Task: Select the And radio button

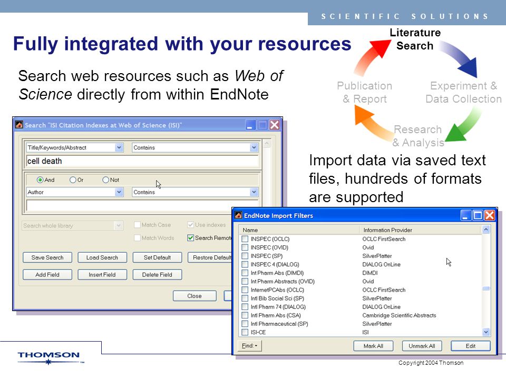Action: coord(40,180)
